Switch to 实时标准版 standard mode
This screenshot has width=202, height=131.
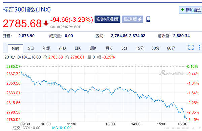tap(107, 19)
